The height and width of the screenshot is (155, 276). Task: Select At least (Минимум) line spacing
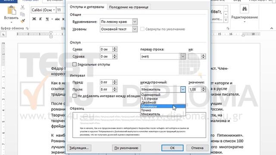163,106
